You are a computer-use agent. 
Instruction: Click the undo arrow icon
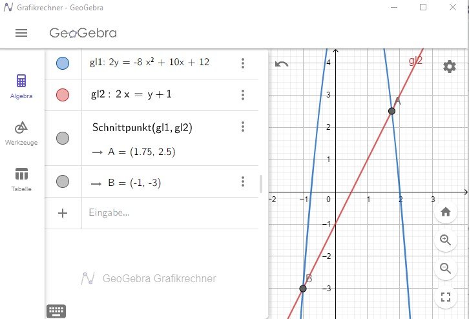point(282,64)
